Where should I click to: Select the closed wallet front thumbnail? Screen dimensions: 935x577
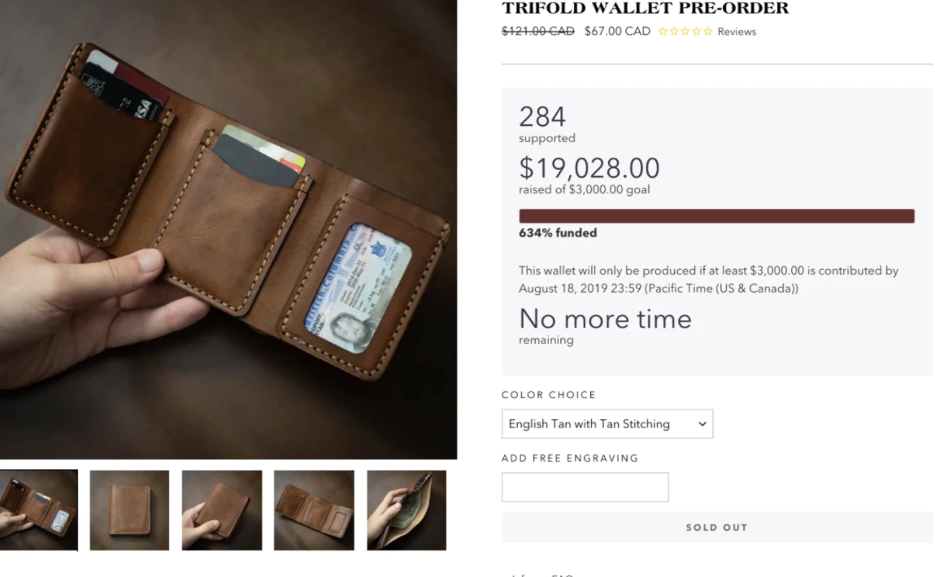click(x=129, y=510)
